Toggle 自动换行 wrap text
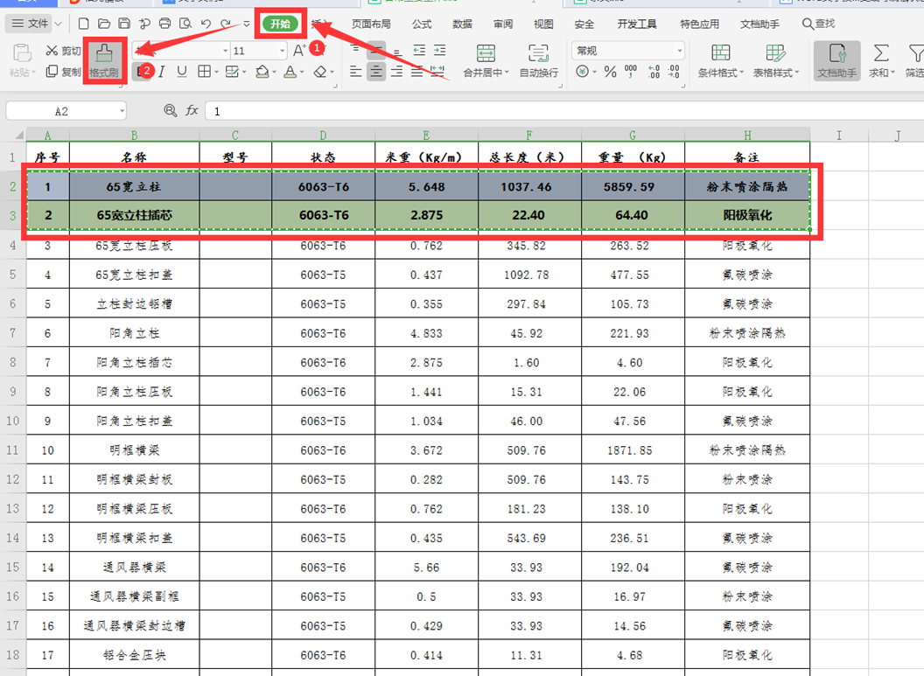The image size is (924, 676). tap(539, 60)
